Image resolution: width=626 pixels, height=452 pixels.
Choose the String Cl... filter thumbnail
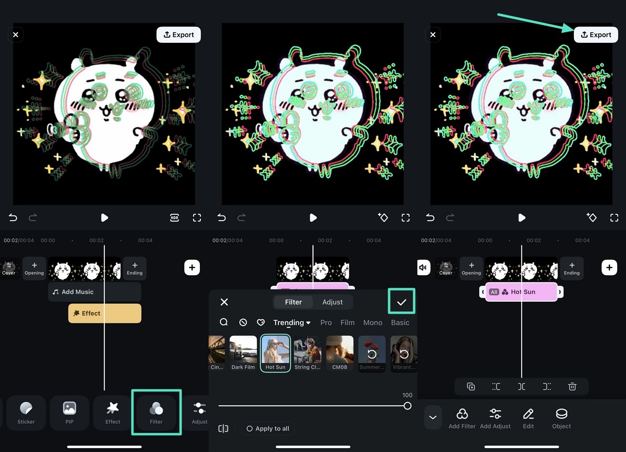tap(307, 353)
